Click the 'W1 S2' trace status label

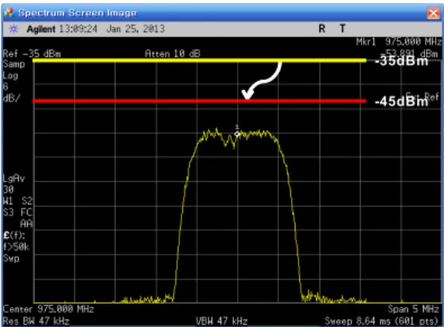coord(18,201)
